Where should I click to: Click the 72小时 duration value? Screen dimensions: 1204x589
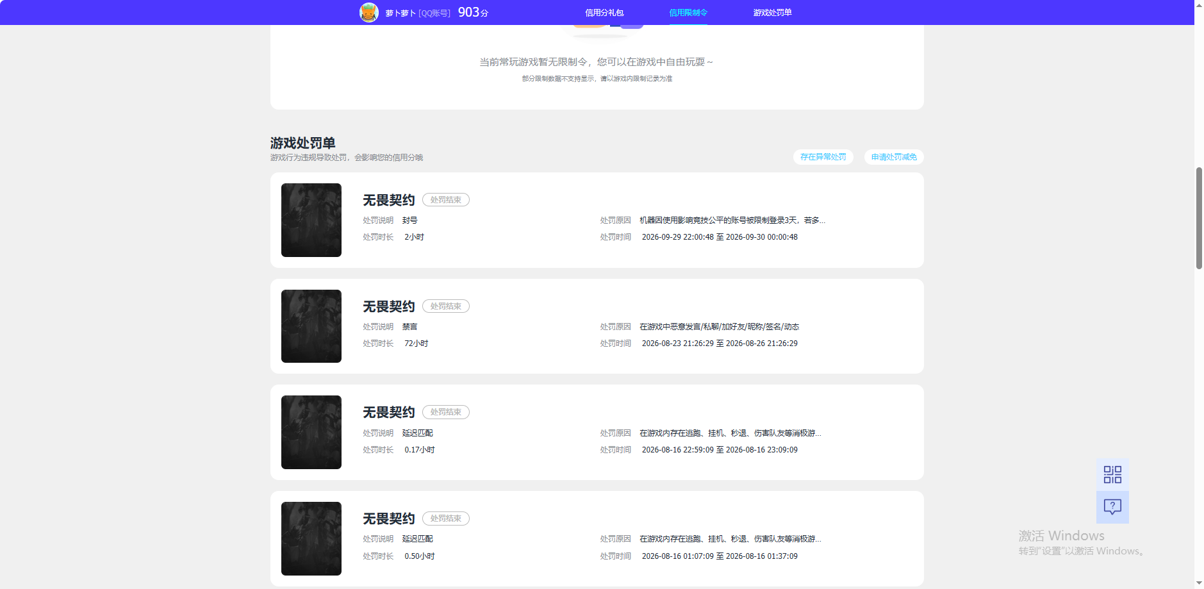[416, 344]
